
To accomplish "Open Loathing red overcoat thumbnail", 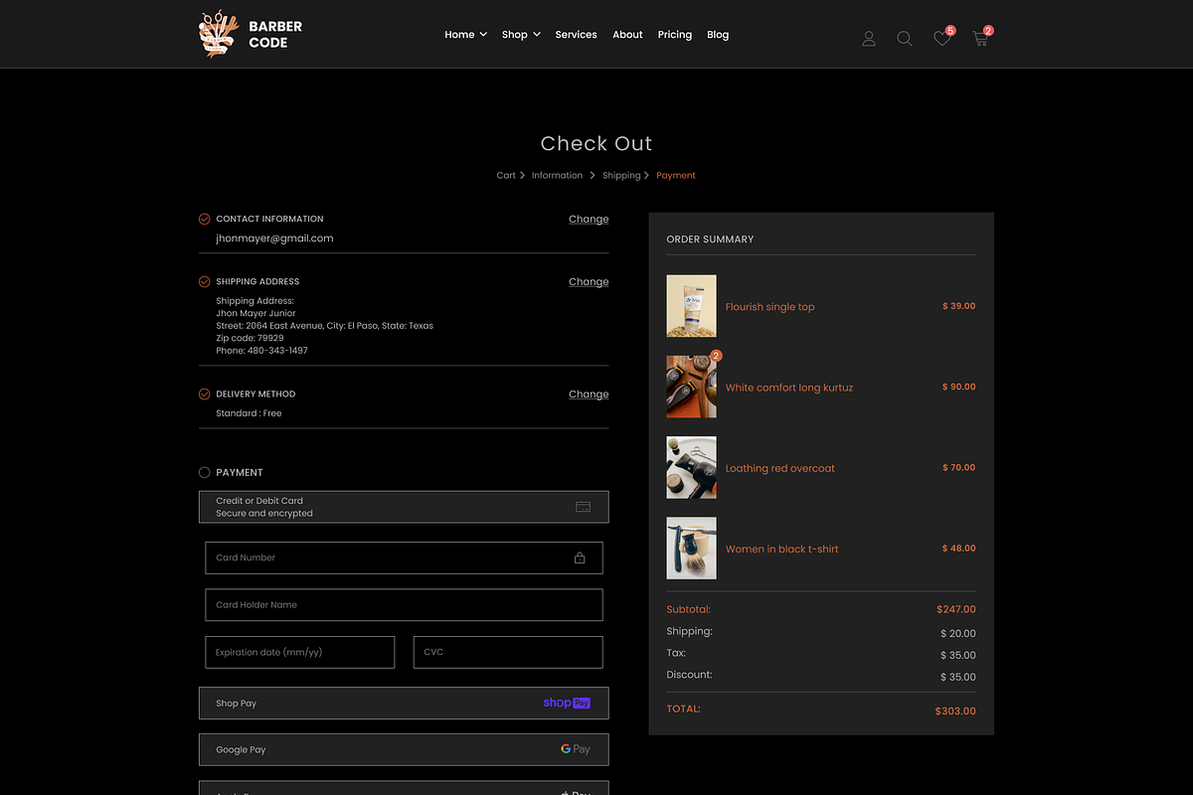I will (x=691, y=467).
